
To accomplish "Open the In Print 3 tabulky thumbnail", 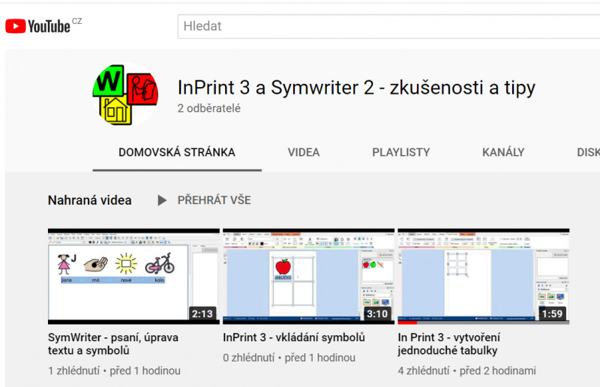I will coord(484,276).
